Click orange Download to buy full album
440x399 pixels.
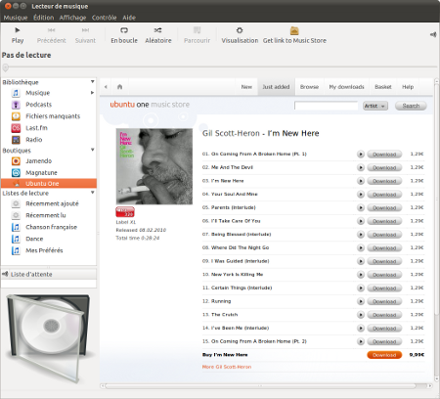pos(384,355)
